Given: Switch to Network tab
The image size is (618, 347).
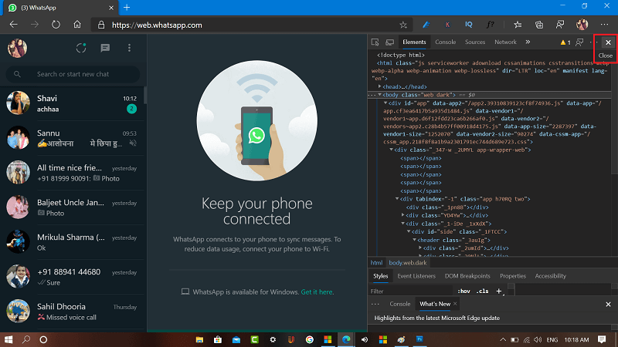Looking at the screenshot, I should tap(505, 42).
